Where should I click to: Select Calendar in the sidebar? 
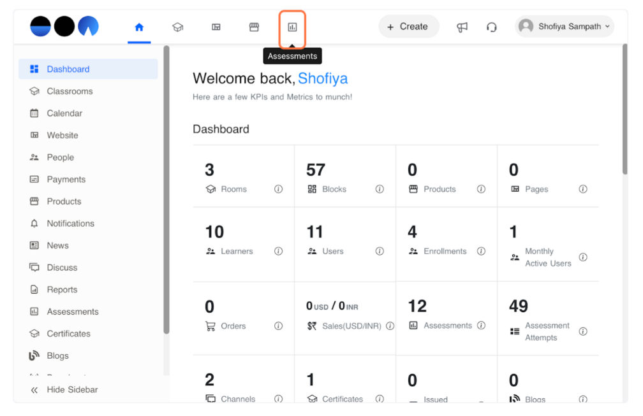(x=88, y=113)
